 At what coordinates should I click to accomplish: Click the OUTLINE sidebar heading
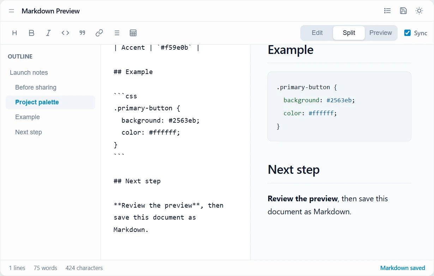pos(20,56)
